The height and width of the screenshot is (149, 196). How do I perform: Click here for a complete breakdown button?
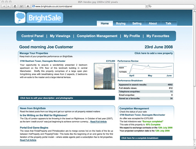[x=146, y=138]
